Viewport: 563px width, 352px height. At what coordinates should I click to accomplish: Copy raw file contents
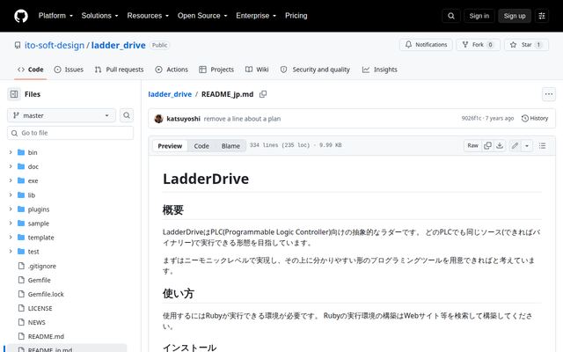click(x=487, y=145)
